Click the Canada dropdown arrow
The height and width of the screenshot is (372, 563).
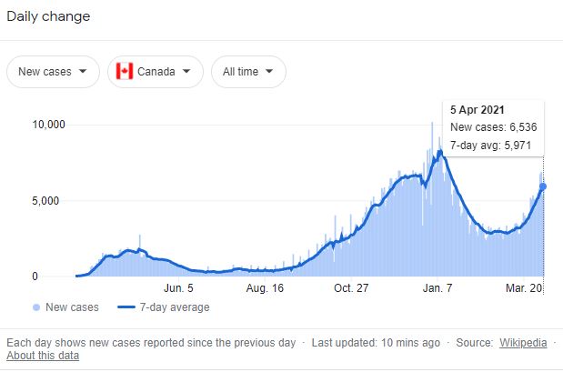(x=186, y=71)
